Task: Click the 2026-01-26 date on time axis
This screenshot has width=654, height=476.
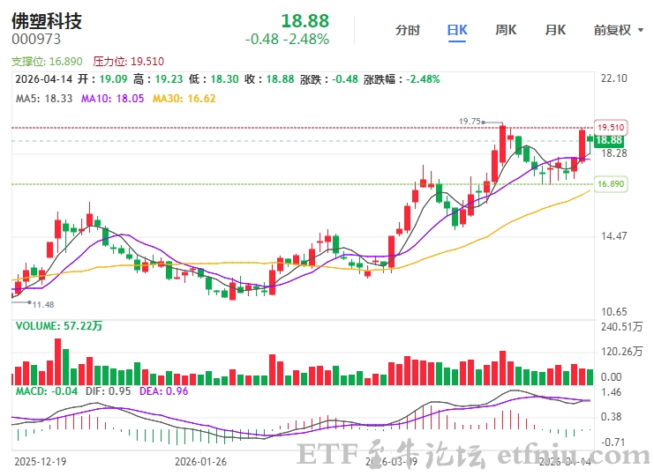Action: coord(200,461)
